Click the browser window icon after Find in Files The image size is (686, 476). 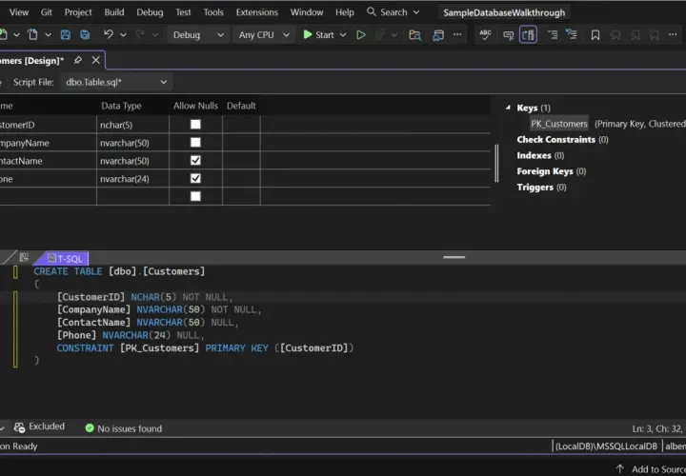[x=438, y=35]
